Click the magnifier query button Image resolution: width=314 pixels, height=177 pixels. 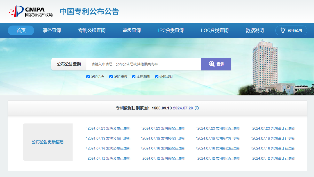pyautogui.click(x=216, y=64)
